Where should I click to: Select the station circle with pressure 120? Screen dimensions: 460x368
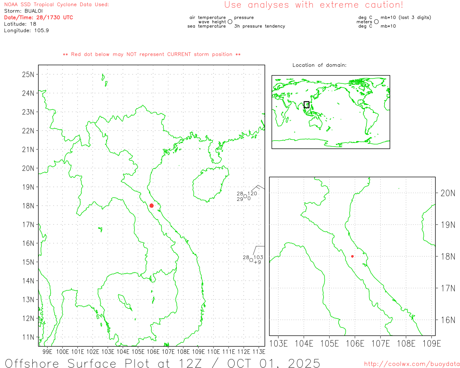tap(245, 196)
